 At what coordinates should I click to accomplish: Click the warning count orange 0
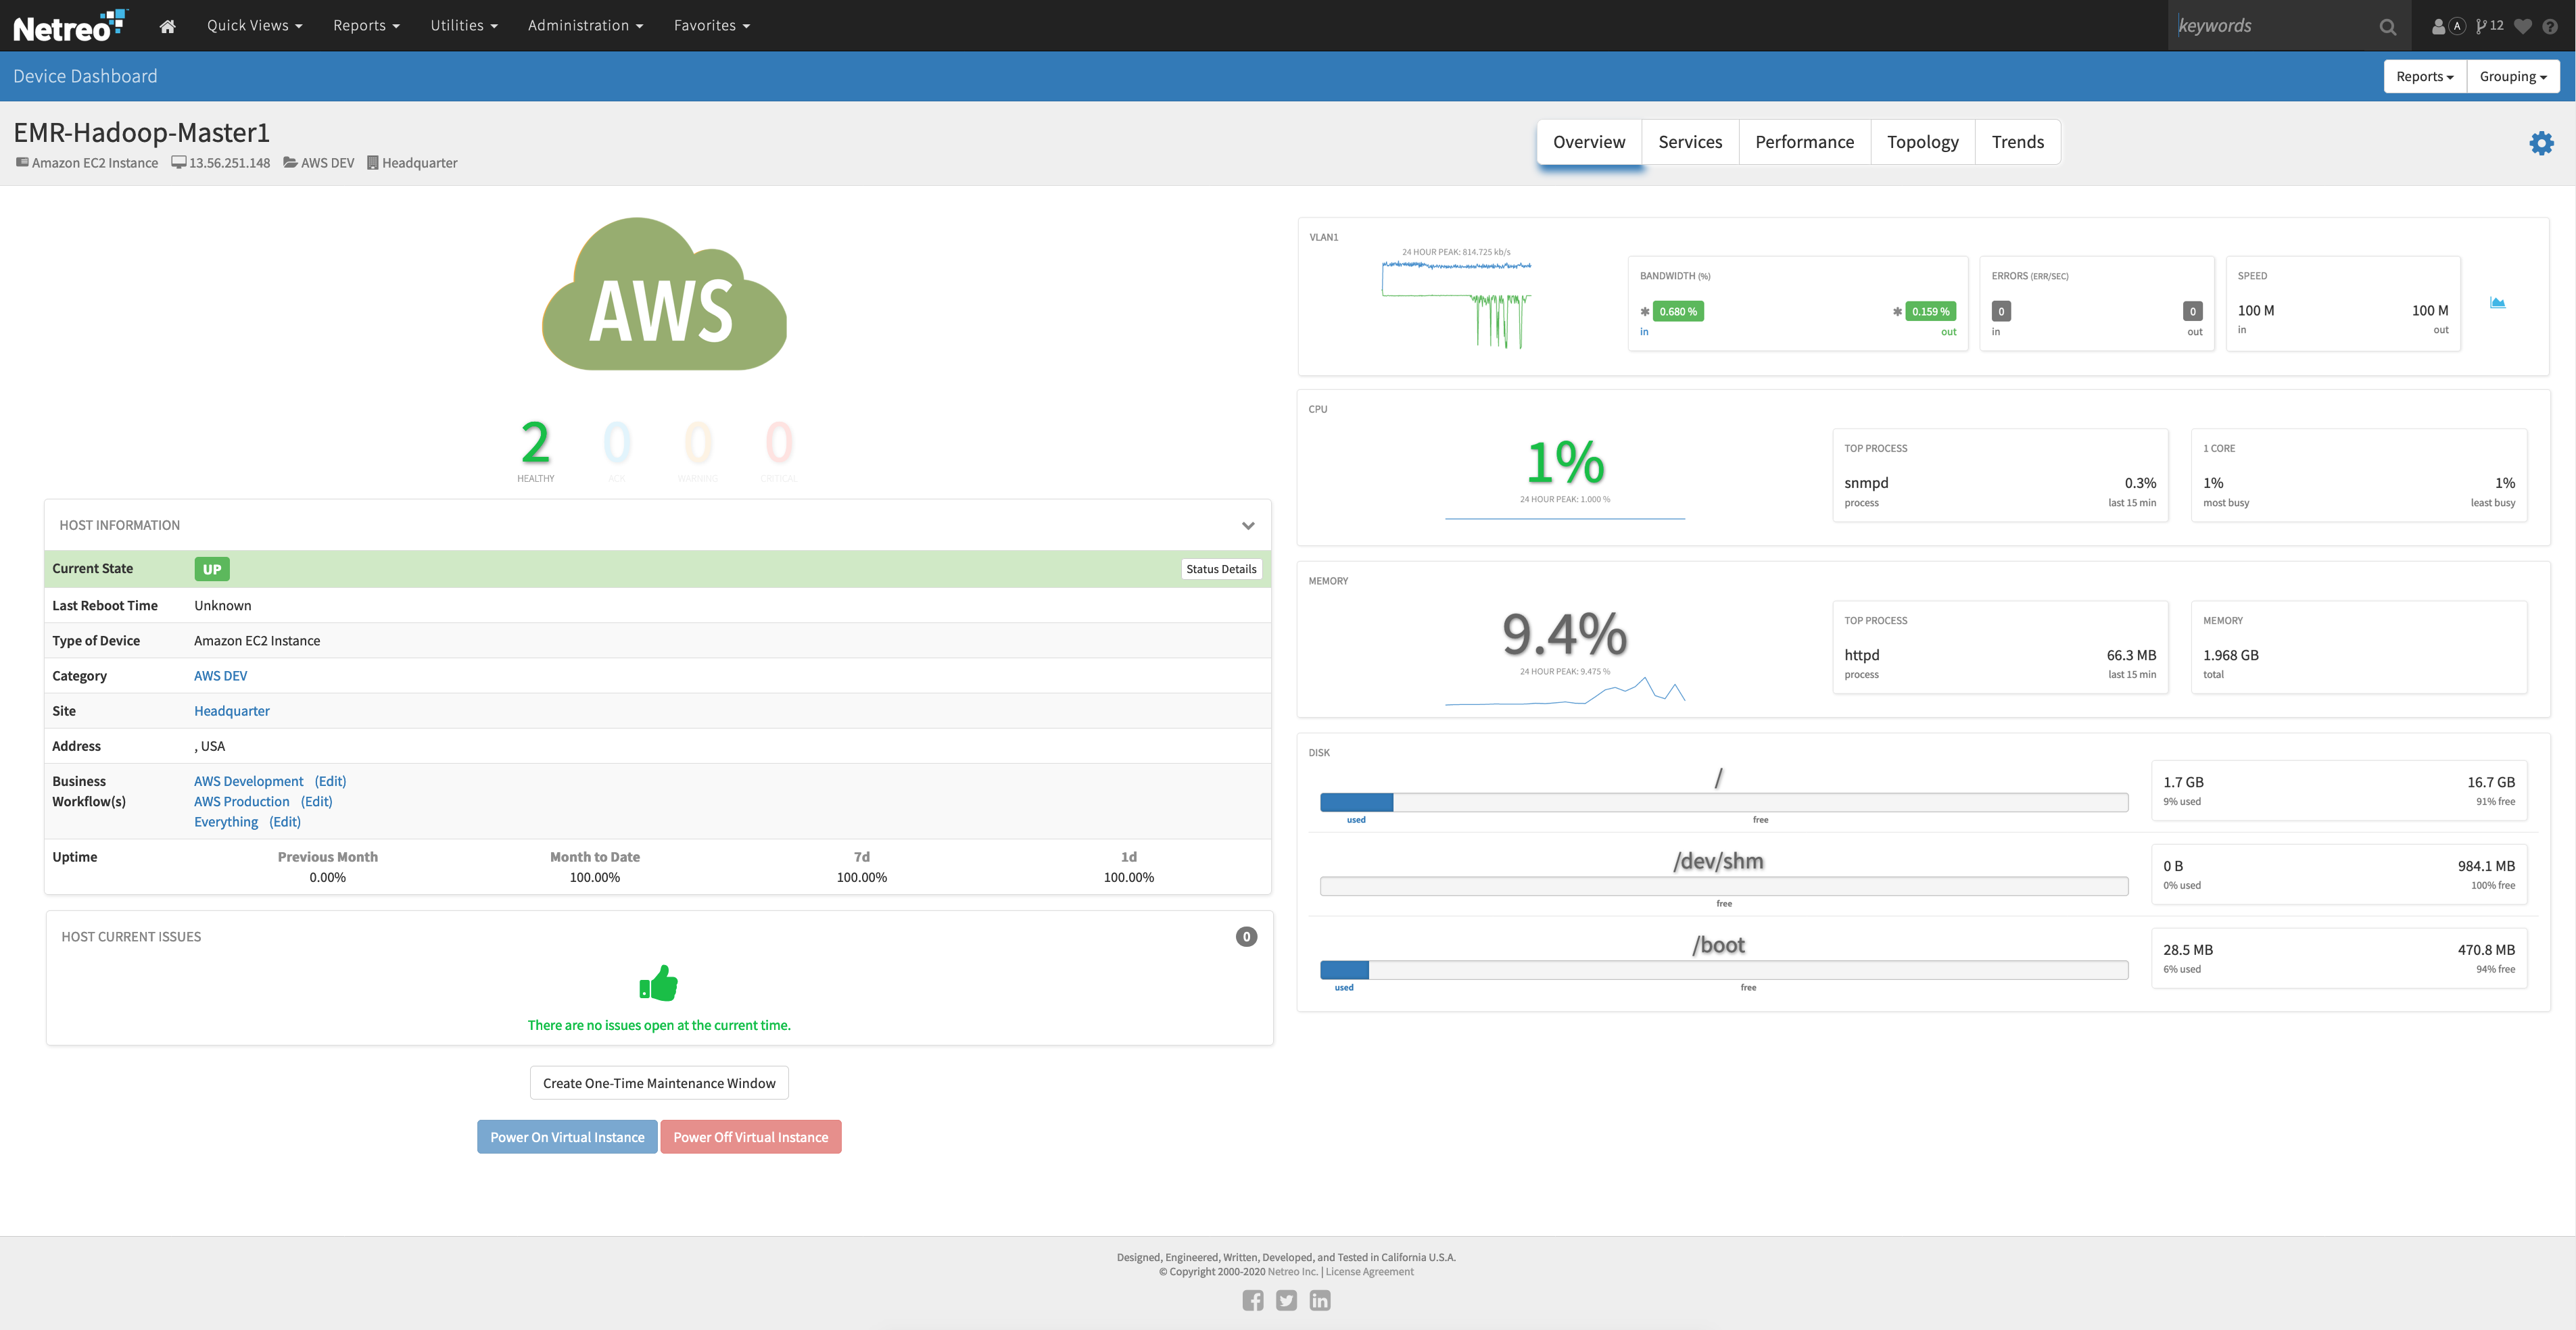point(698,443)
